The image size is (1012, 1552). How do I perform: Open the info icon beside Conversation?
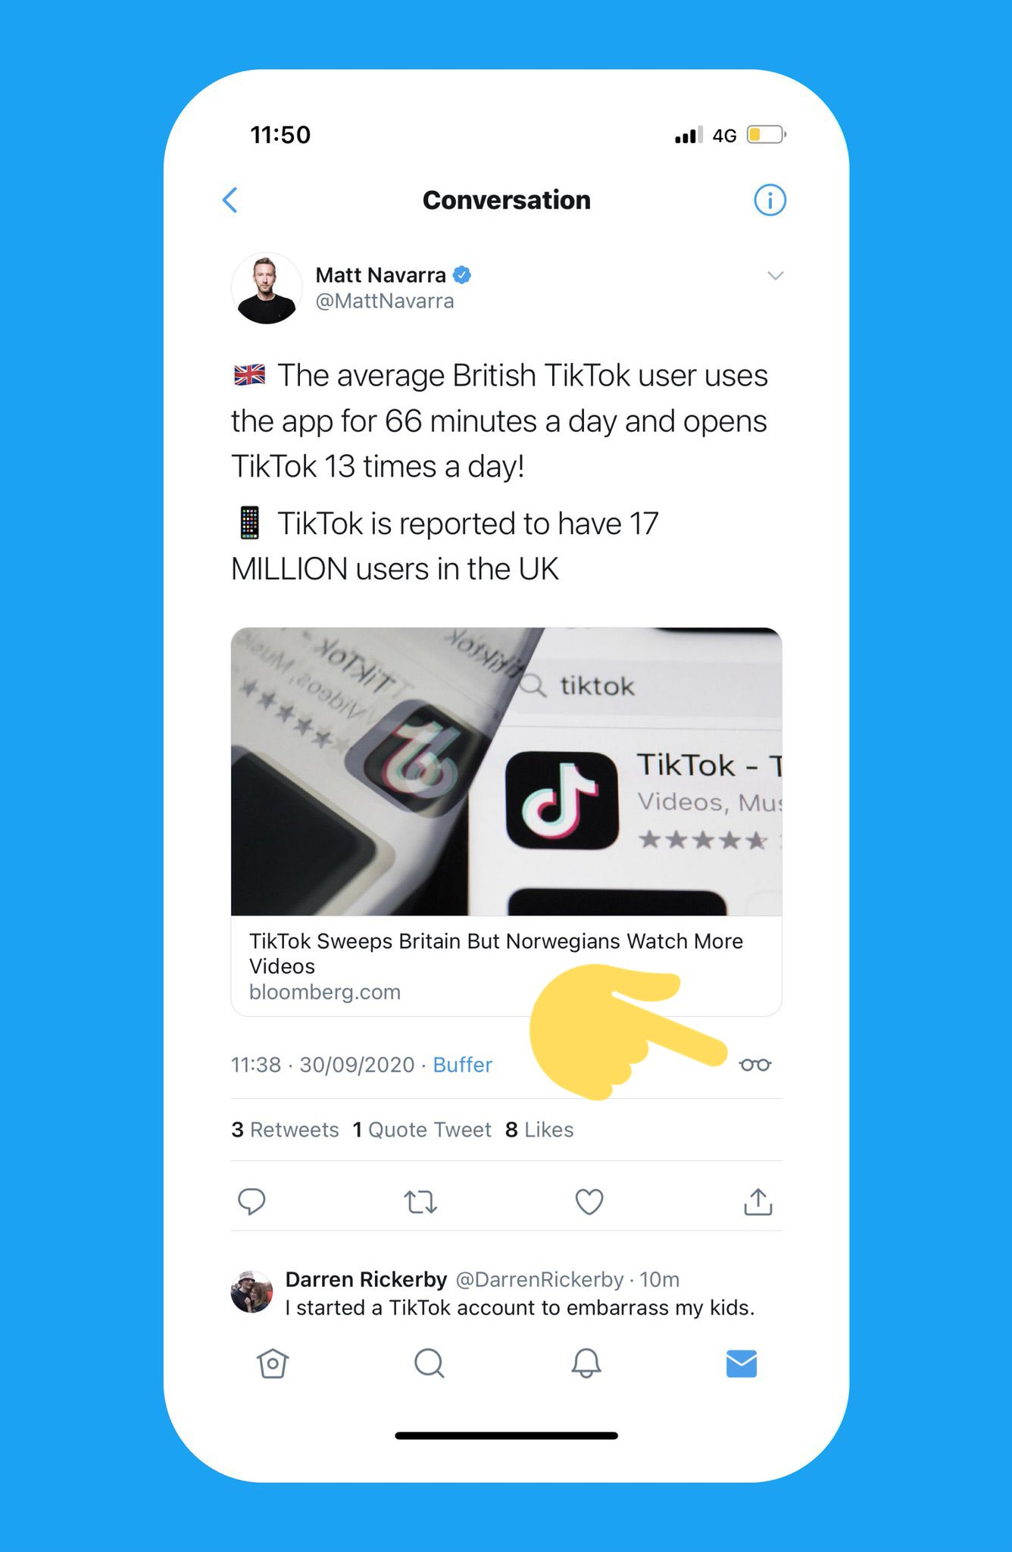point(770,200)
